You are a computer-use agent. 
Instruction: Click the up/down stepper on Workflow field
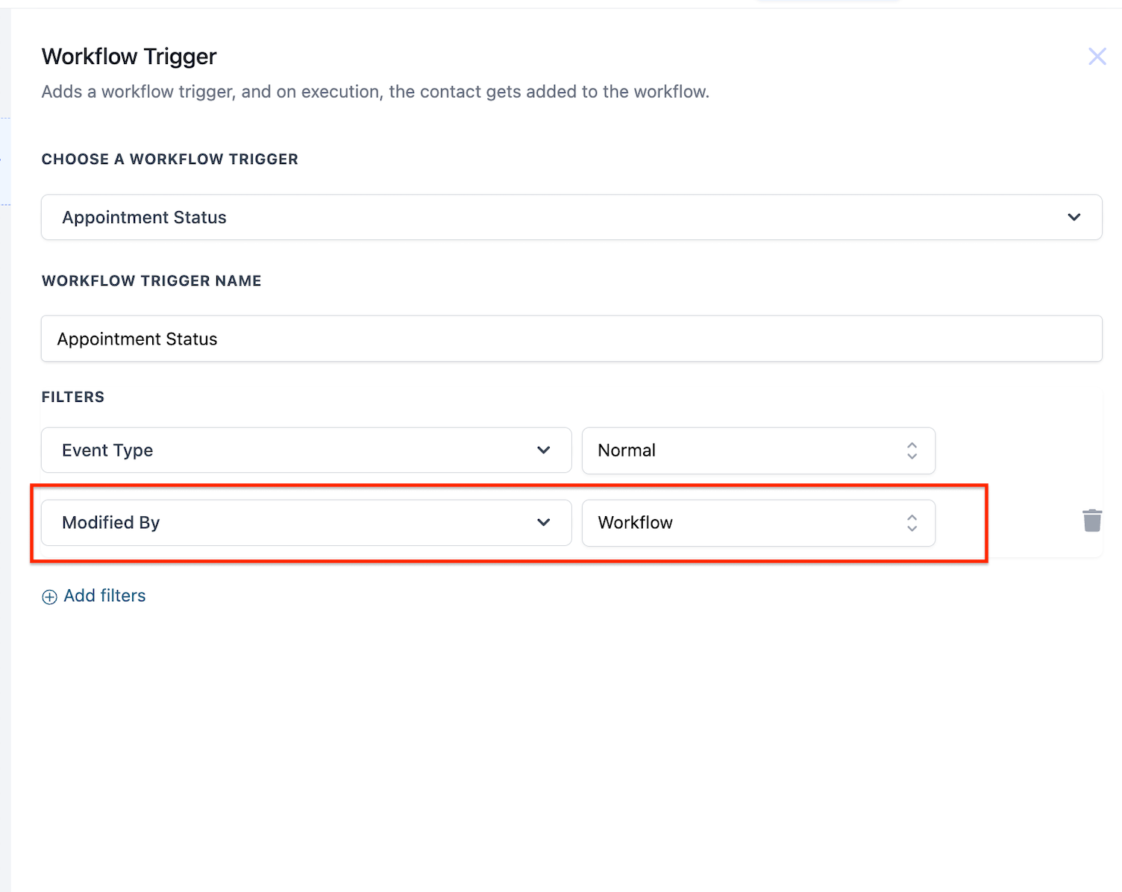coord(912,523)
